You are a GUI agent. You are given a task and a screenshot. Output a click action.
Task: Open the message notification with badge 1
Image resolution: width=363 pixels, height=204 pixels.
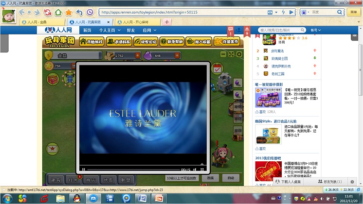(230, 31)
